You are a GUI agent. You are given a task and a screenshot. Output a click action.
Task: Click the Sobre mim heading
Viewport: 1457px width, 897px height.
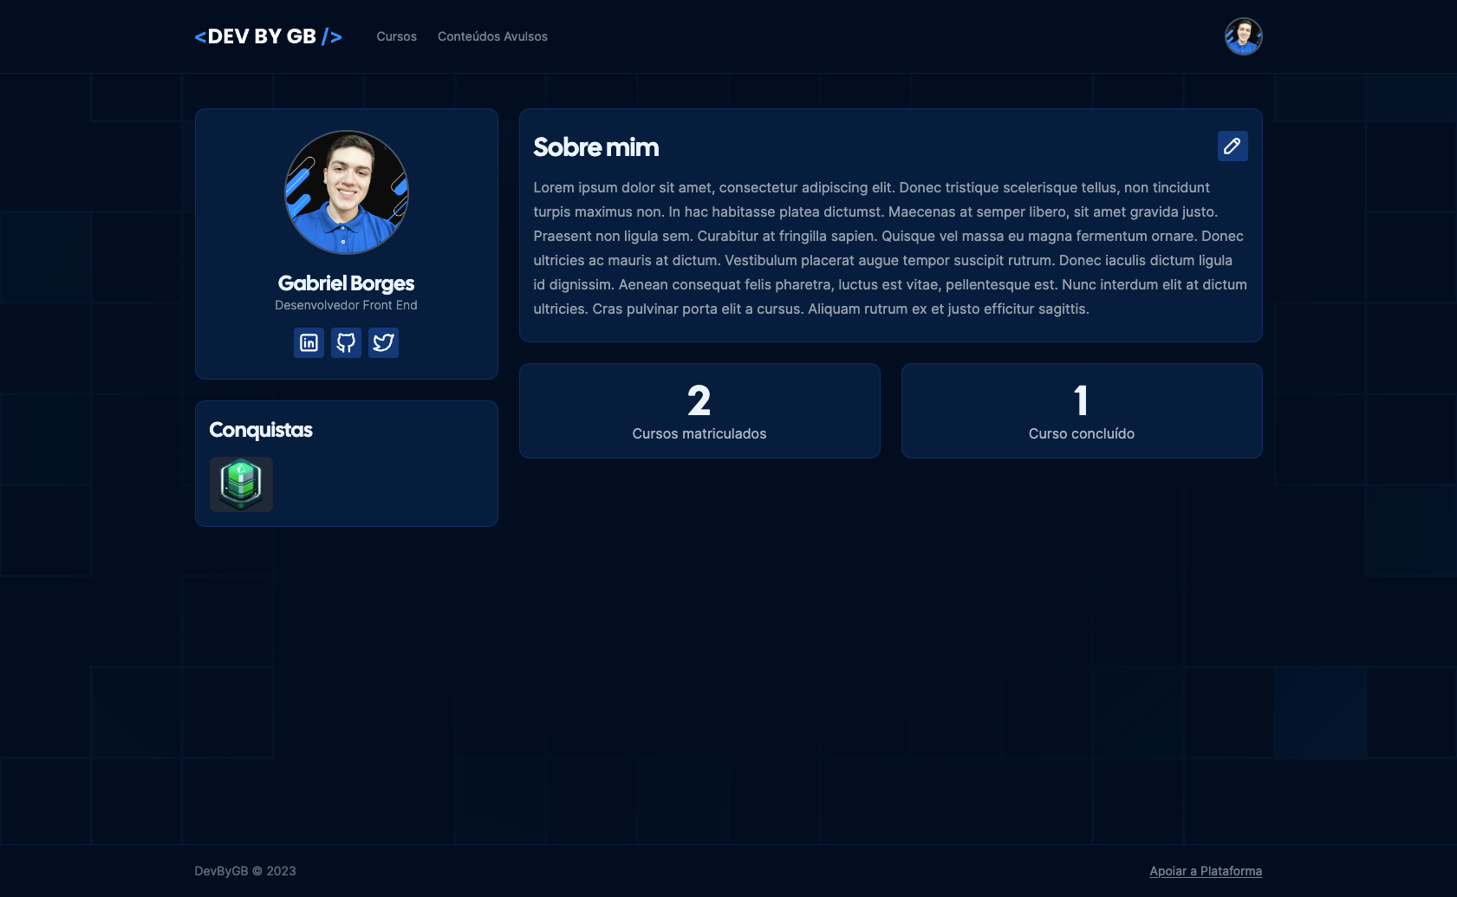pyautogui.click(x=596, y=146)
